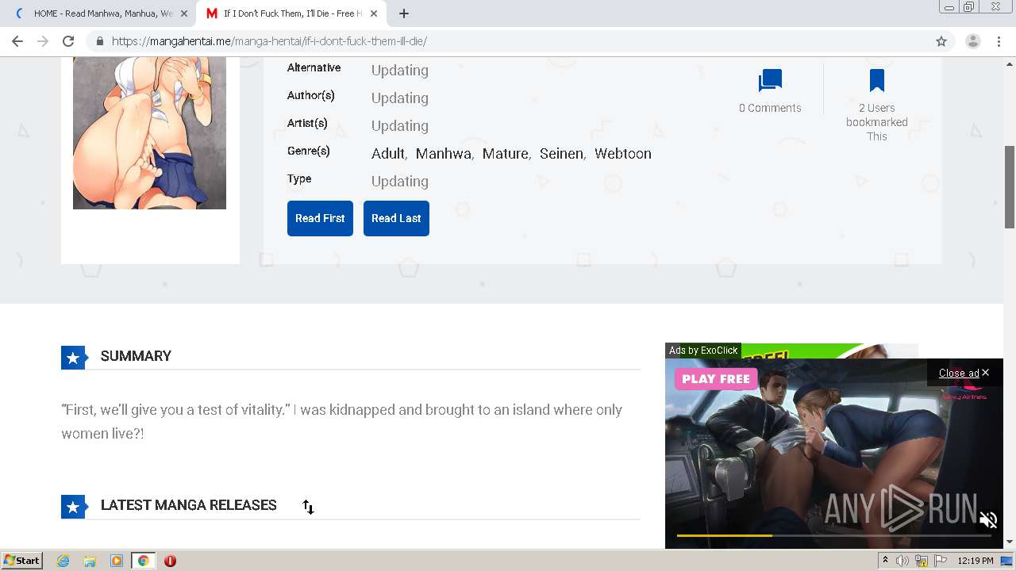The width and height of the screenshot is (1016, 571).
Task: Click the Genre(s) label
Action: (x=309, y=151)
